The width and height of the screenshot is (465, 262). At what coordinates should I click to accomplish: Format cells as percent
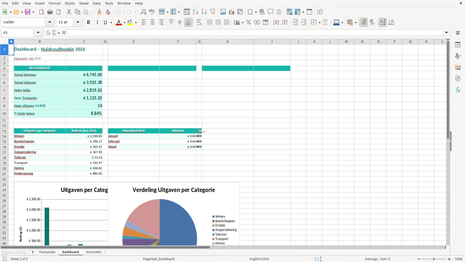click(248, 23)
